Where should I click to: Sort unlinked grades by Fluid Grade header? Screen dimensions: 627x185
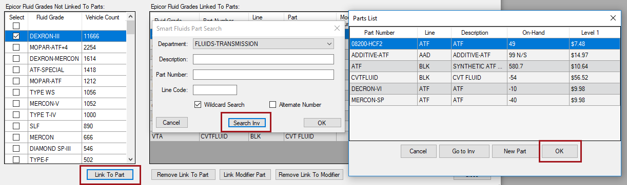point(50,17)
